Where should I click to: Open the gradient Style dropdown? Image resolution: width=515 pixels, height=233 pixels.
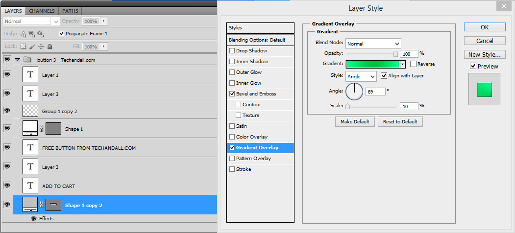click(x=361, y=76)
